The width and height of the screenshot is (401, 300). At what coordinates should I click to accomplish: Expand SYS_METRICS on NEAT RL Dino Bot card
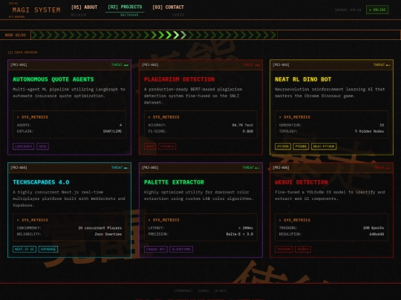click(x=295, y=117)
